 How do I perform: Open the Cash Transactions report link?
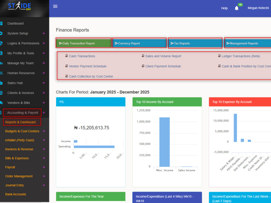point(82,56)
